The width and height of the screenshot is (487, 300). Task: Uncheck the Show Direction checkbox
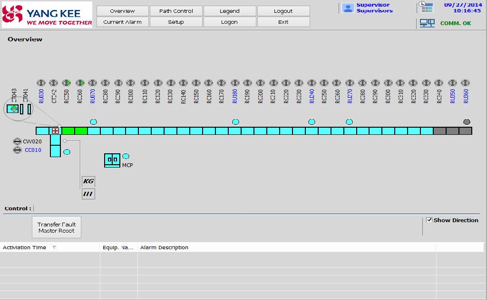429,220
